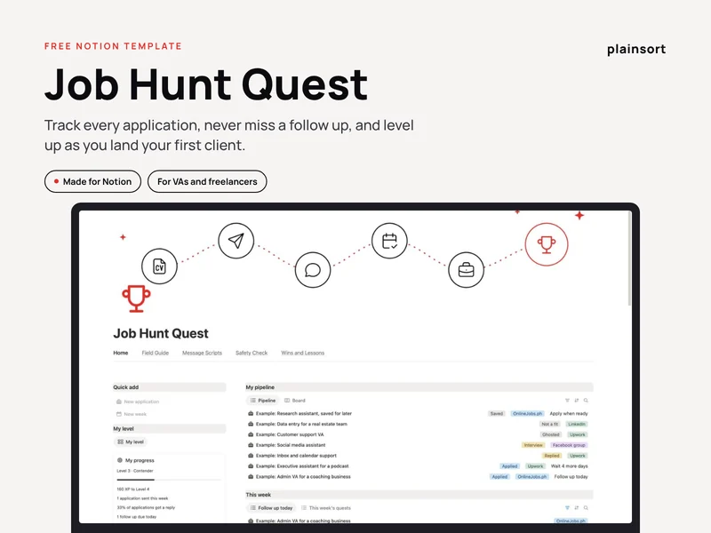Open the Message Scripts tab
Image resolution: width=711 pixels, height=533 pixels.
pos(203,353)
